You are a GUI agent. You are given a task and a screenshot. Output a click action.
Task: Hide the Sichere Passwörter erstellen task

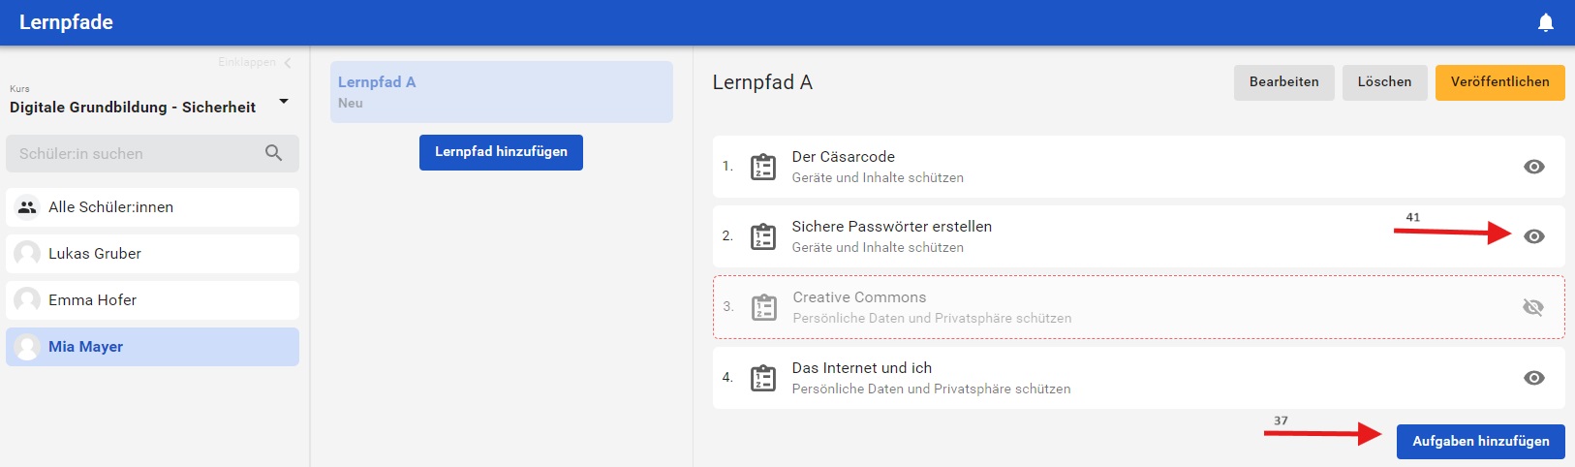pos(1534,236)
